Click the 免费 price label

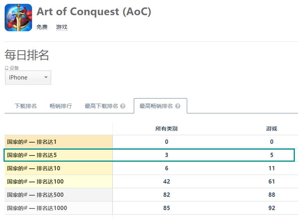[42, 27]
